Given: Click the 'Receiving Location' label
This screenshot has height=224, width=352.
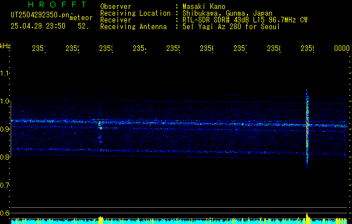Looking at the screenshot, I should pos(135,13).
